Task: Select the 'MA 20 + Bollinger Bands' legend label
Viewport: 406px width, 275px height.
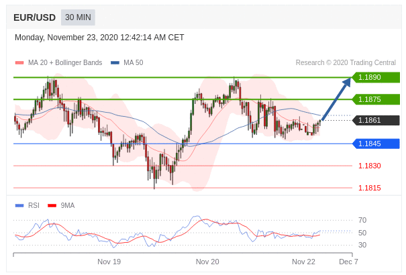Action: coord(65,62)
